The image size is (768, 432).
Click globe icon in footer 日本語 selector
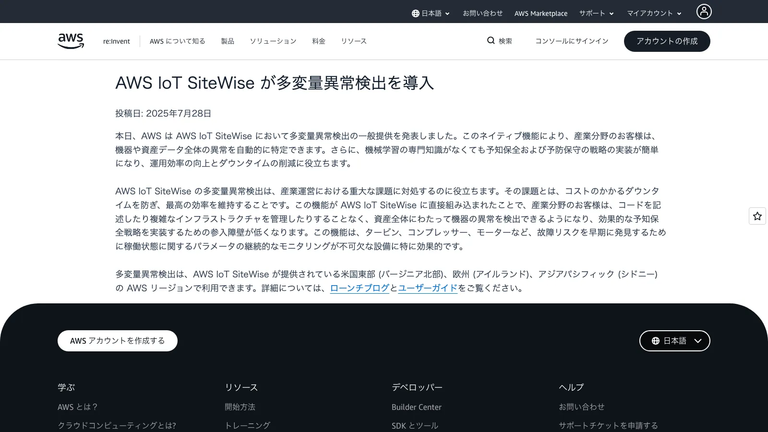point(656,341)
